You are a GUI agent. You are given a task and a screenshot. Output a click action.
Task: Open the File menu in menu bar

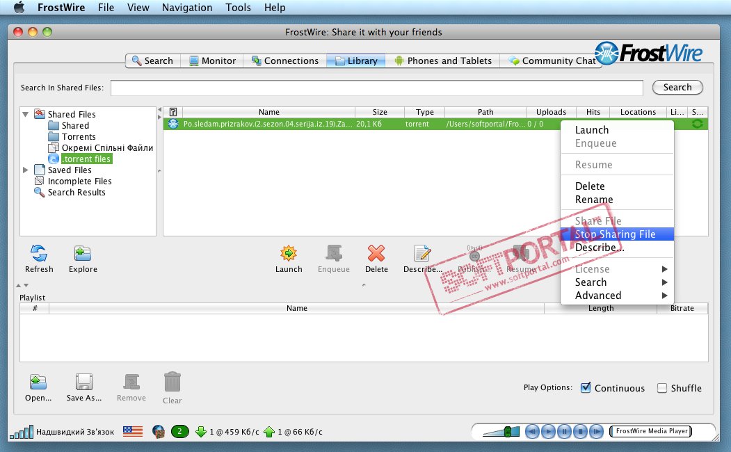coord(106,8)
